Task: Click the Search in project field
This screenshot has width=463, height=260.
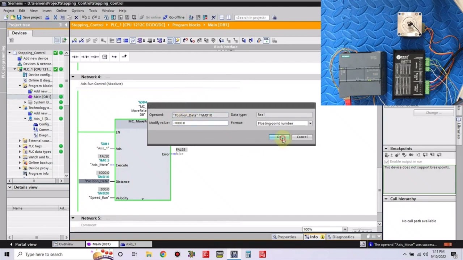Action: click(x=252, y=17)
